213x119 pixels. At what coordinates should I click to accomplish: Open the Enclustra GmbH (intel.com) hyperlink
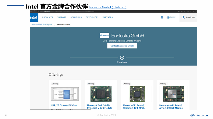click(x=107, y=7)
